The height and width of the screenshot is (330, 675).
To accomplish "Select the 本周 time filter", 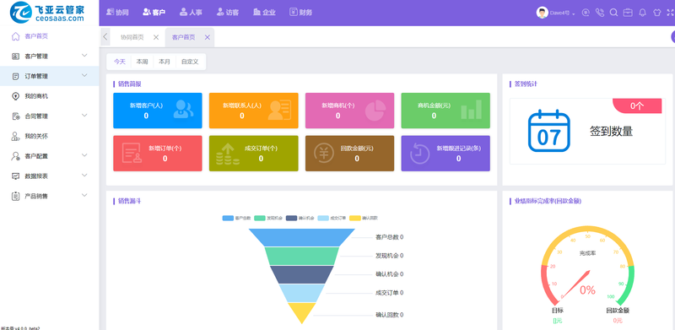I will [142, 62].
